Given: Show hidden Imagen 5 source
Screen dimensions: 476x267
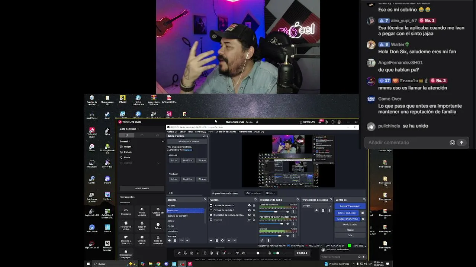Looking at the screenshot, I should 250,220.
